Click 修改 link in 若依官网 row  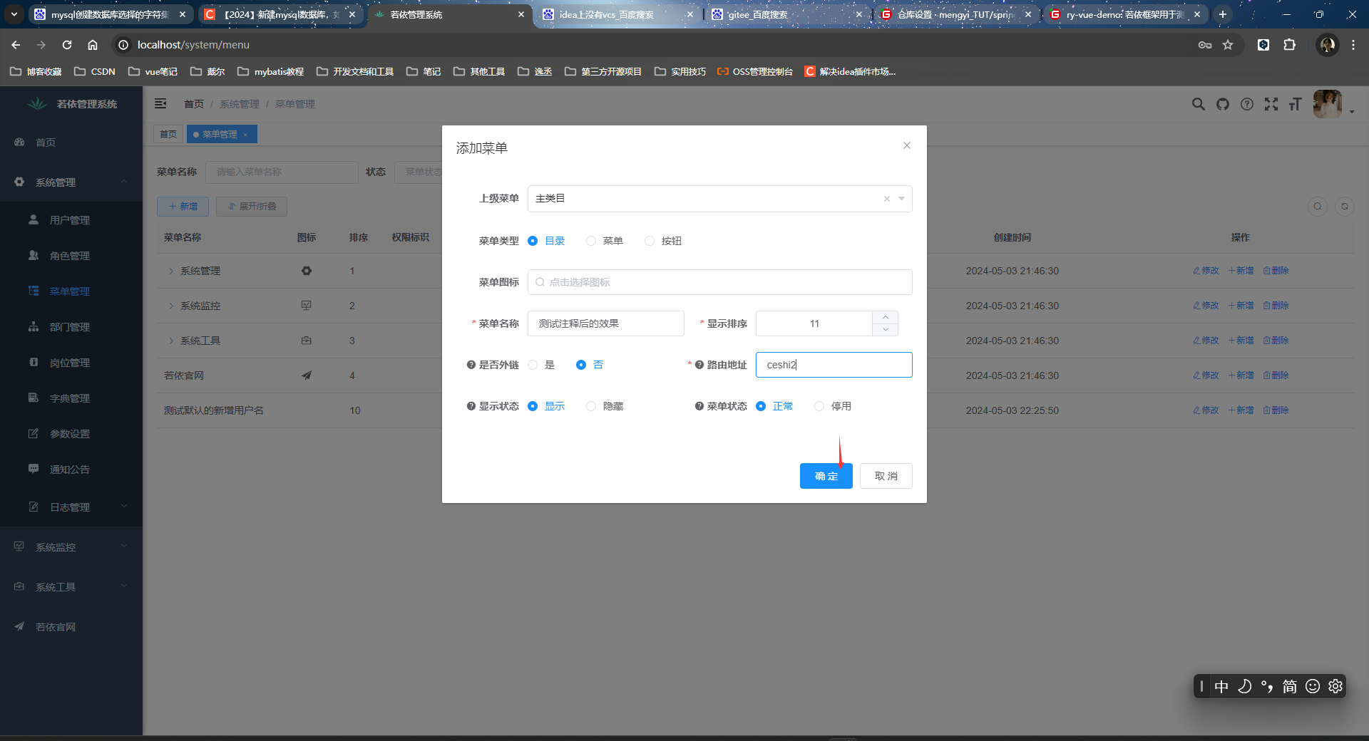pyautogui.click(x=1206, y=375)
